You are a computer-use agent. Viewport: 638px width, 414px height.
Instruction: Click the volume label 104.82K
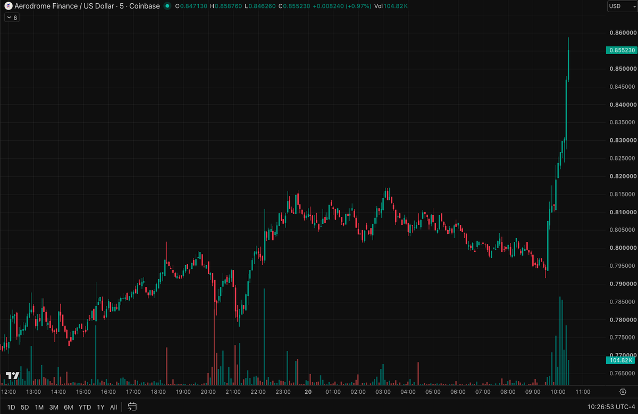[x=621, y=360]
